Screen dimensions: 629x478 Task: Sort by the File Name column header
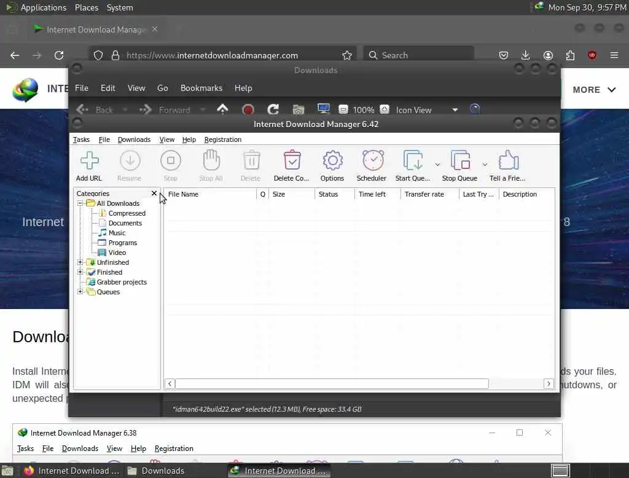tap(210, 194)
